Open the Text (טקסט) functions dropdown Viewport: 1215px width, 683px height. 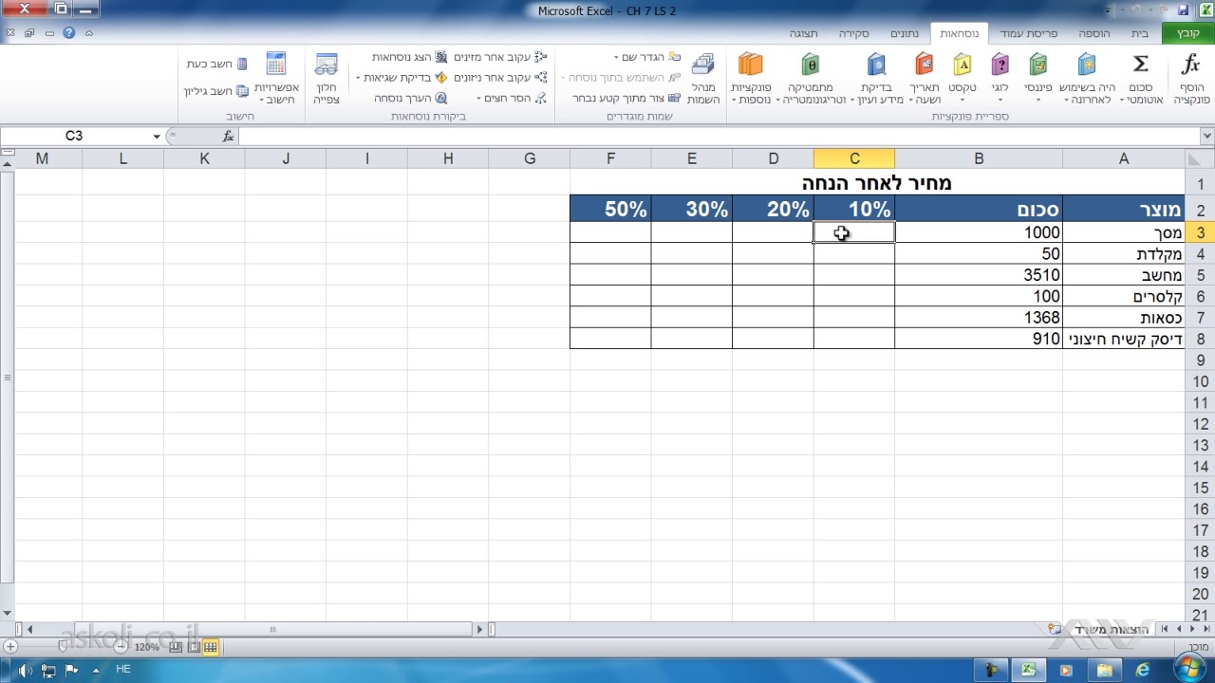coord(963,78)
